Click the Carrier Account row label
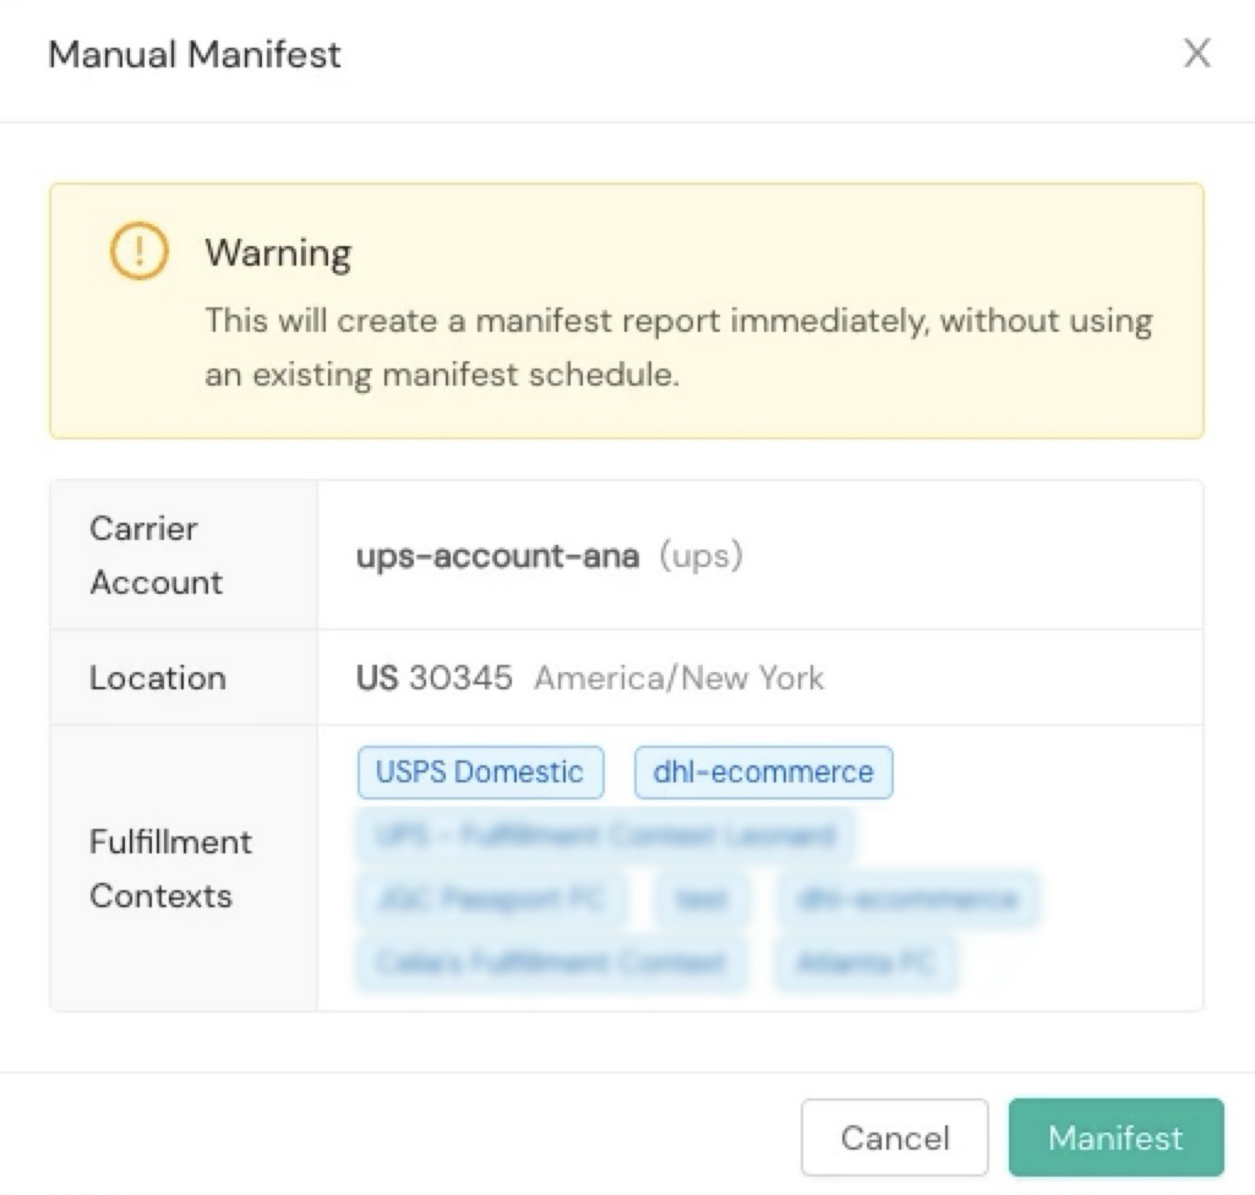The height and width of the screenshot is (1195, 1255). click(x=156, y=555)
